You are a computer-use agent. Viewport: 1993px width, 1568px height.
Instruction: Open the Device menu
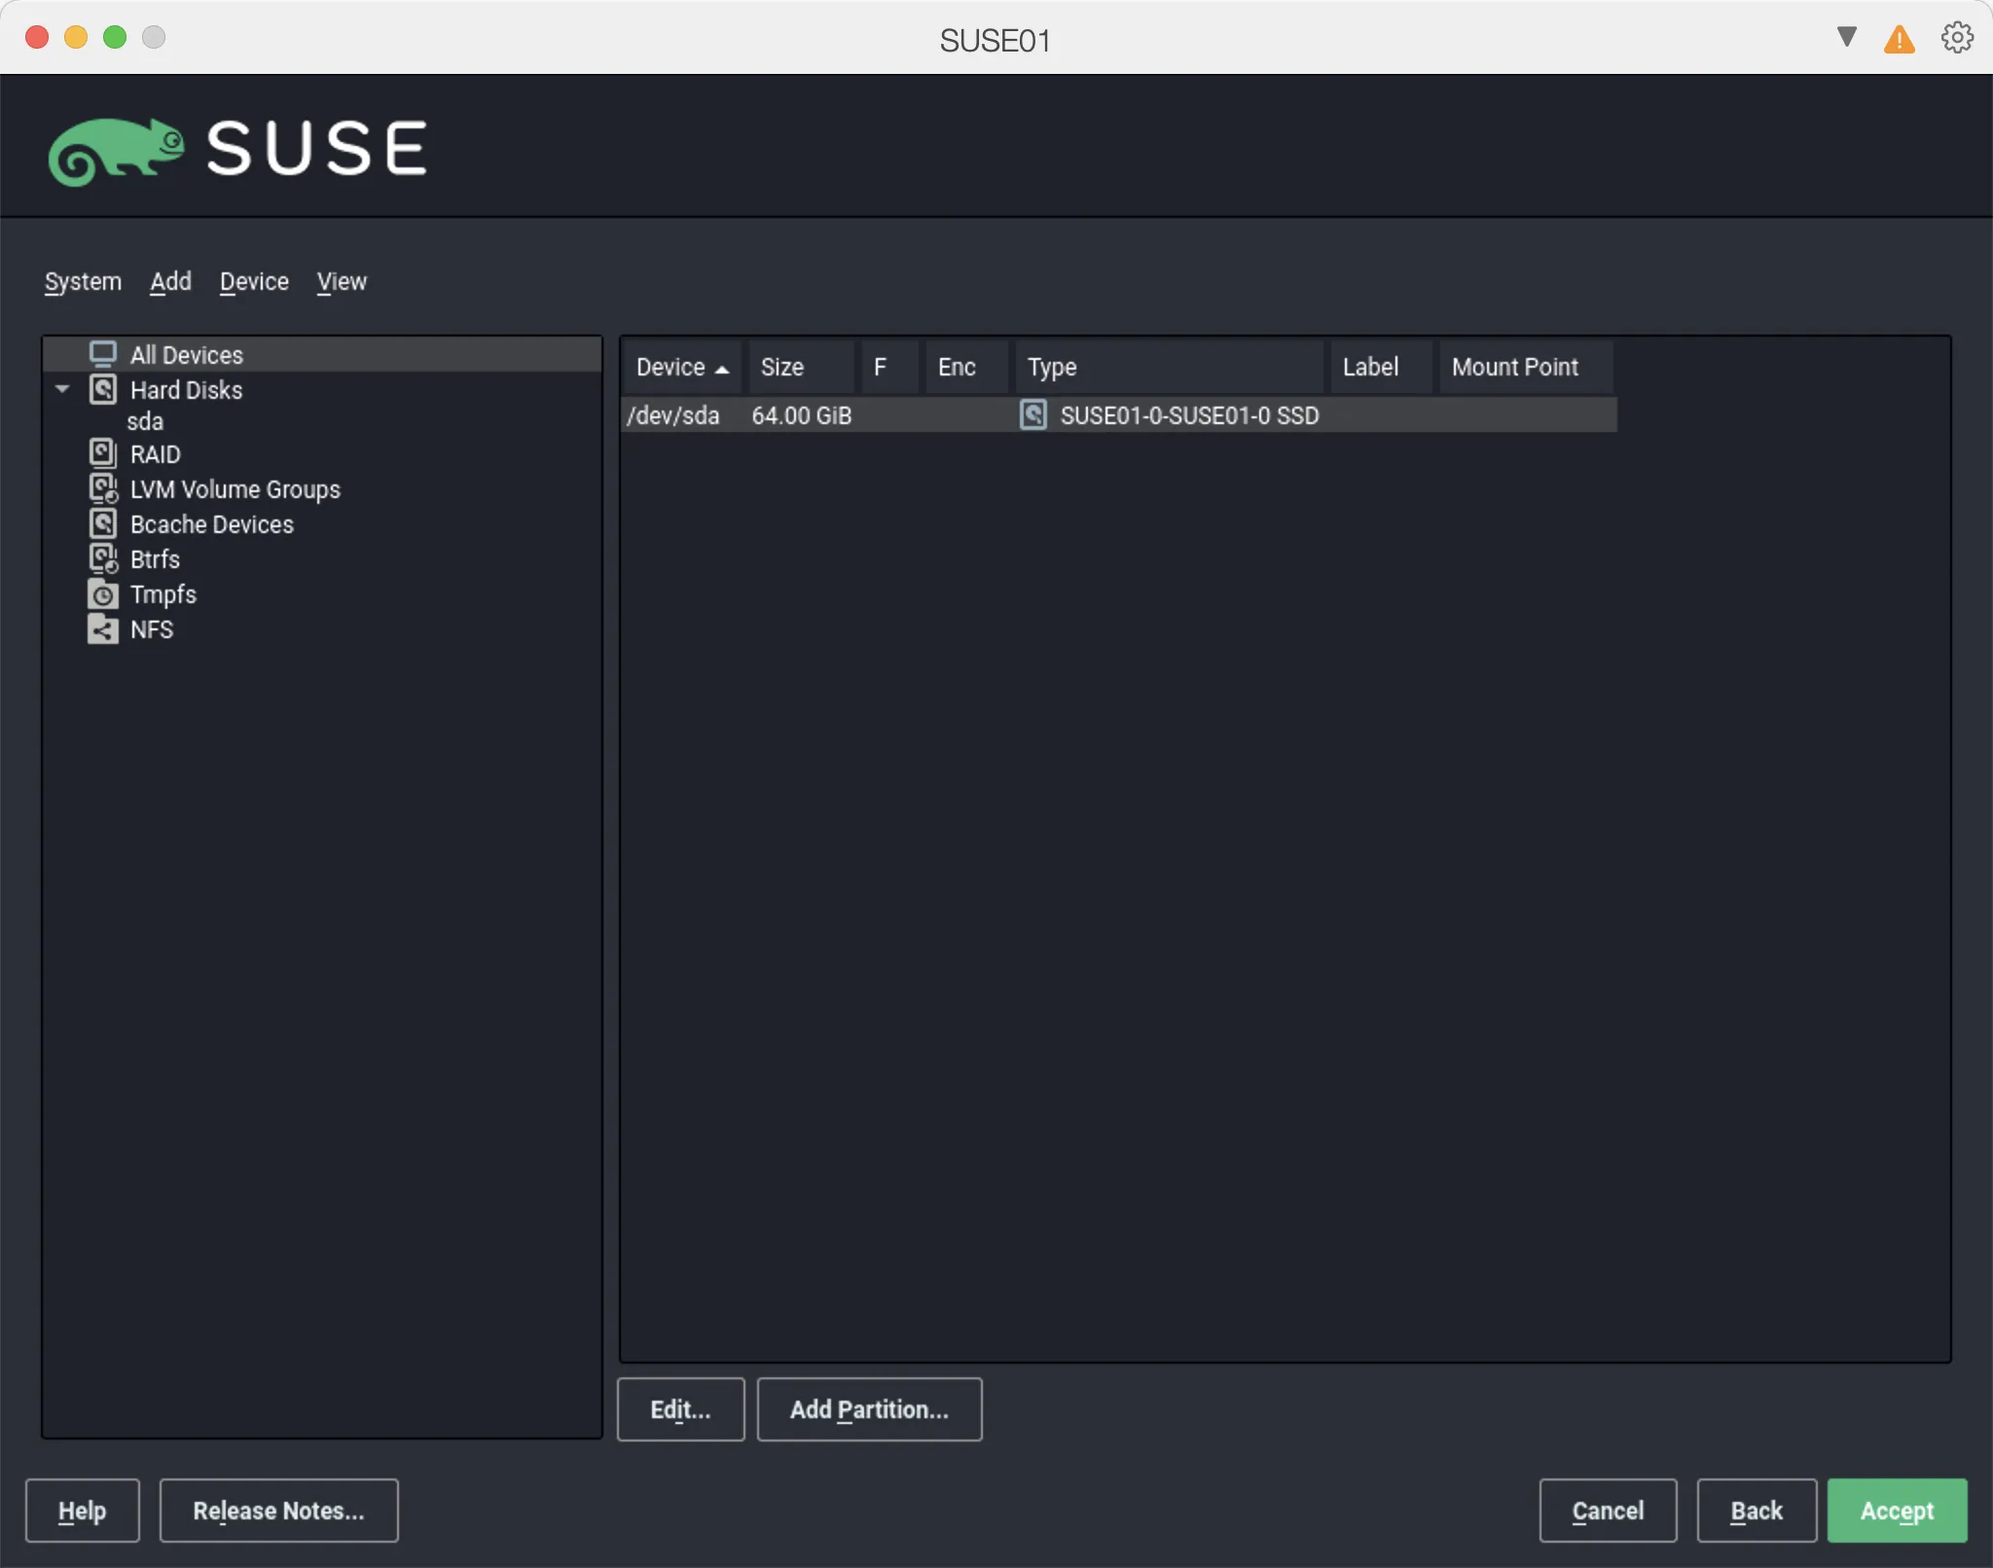(x=253, y=282)
